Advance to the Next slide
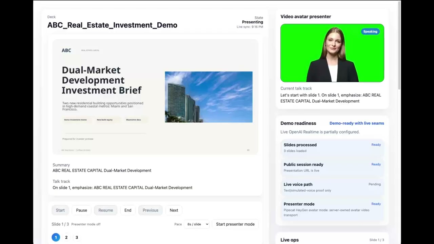The height and width of the screenshot is (244, 434). (x=174, y=210)
